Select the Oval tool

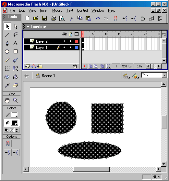click(x=7, y=52)
